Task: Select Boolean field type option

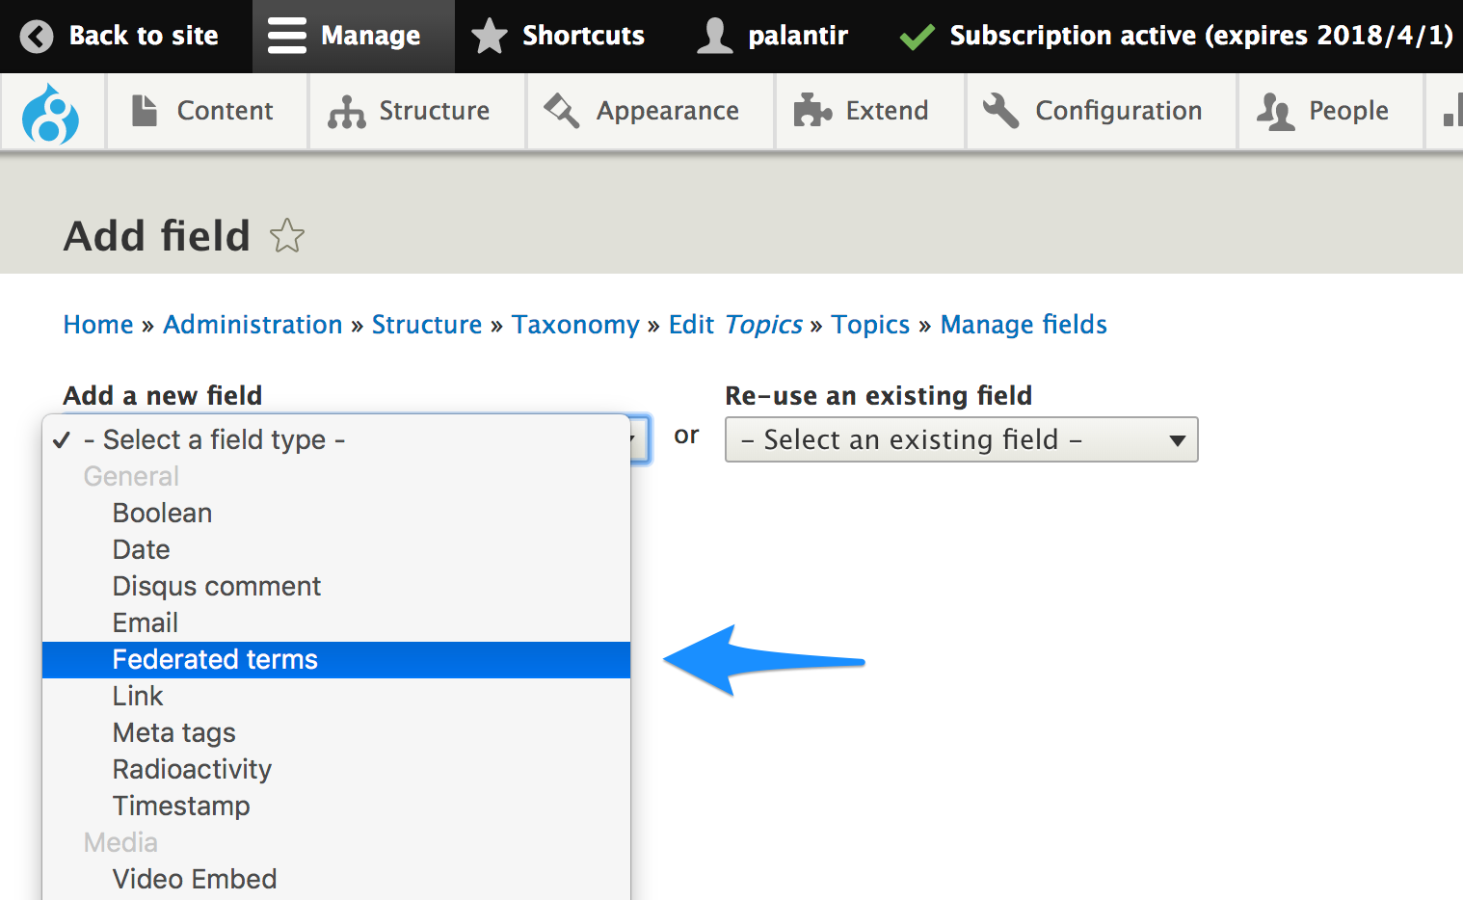Action: tap(162, 513)
